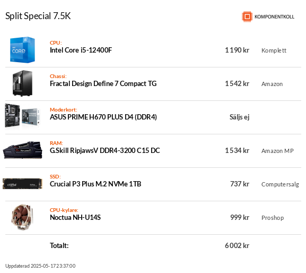Open the Crucial SSD product image
The image size is (306, 273).
(22, 184)
